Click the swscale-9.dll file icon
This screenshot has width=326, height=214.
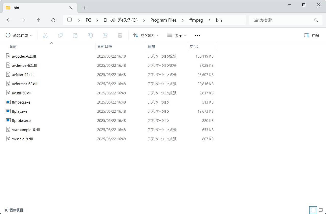pyautogui.click(x=8, y=139)
